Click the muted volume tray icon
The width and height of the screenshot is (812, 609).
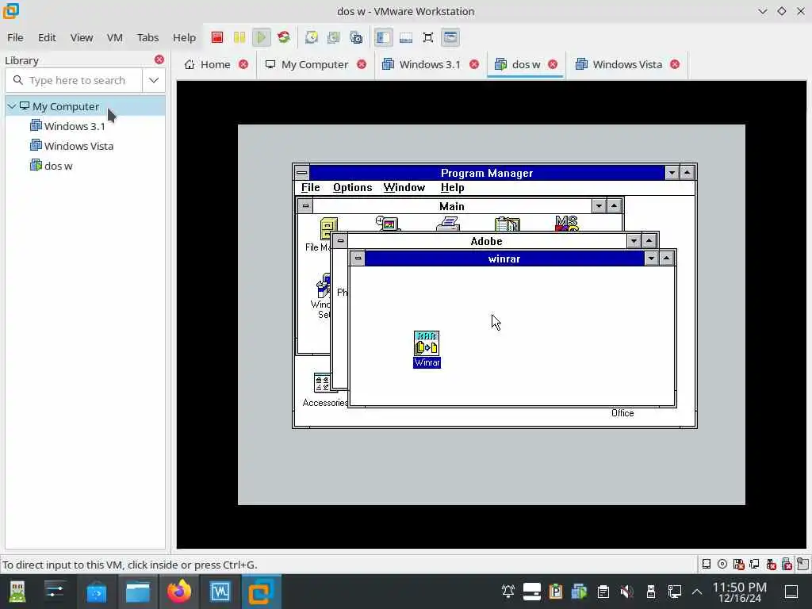coord(626,592)
